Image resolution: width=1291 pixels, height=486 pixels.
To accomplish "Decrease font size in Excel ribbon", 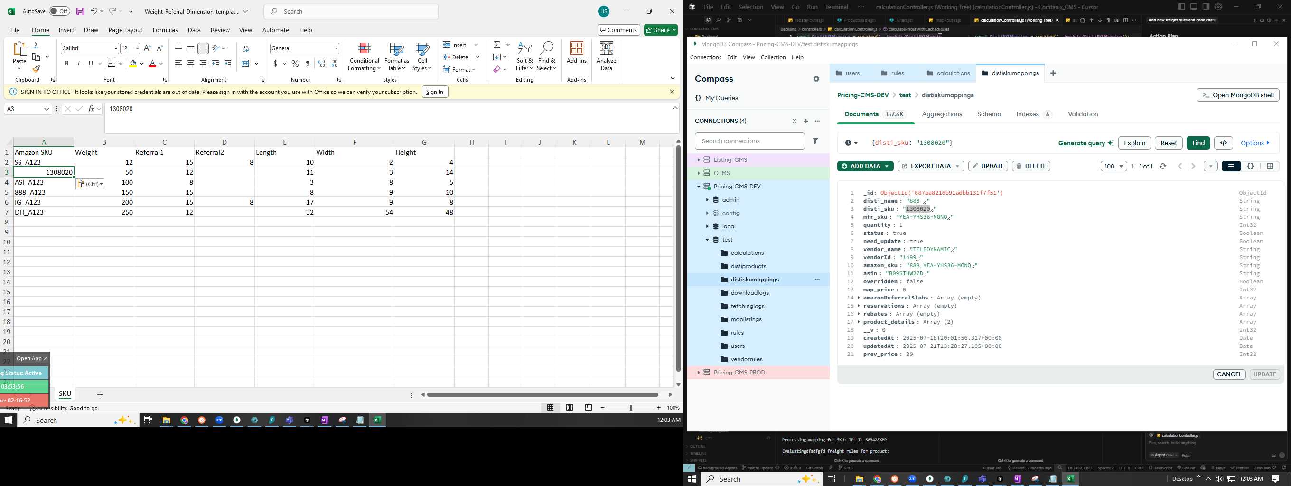I will point(160,48).
